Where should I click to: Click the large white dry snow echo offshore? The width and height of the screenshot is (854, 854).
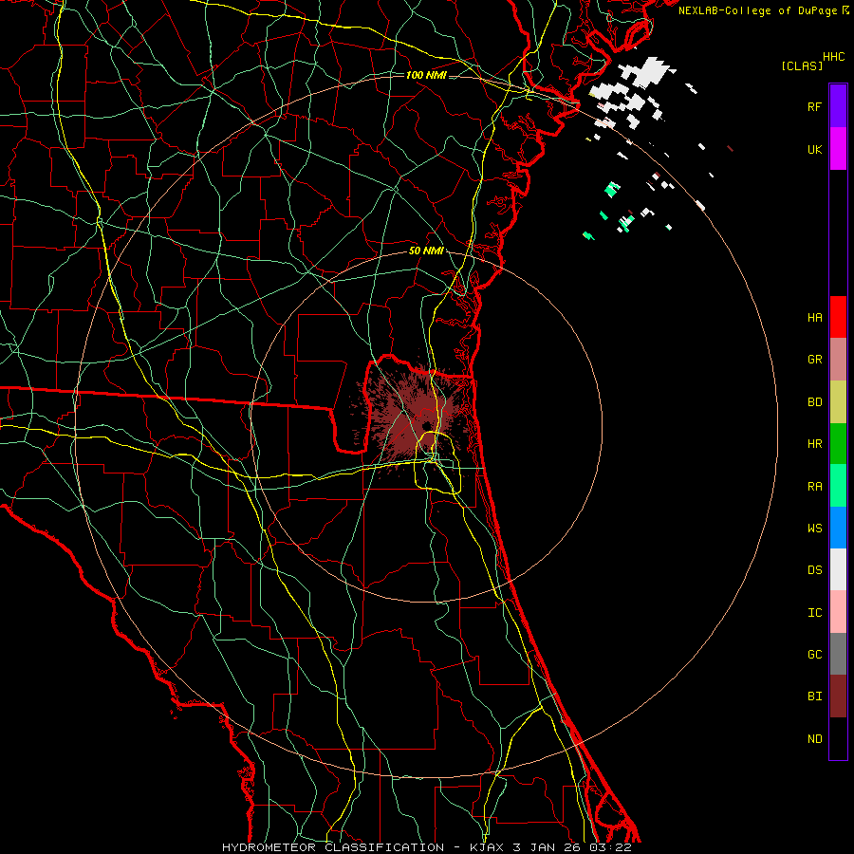pyautogui.click(x=648, y=72)
